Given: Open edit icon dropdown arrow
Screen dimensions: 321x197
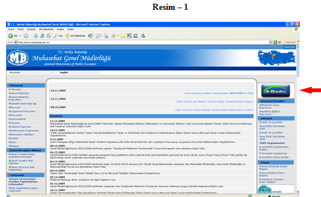Looking at the screenshot, I should pyautogui.click(x=118, y=36).
